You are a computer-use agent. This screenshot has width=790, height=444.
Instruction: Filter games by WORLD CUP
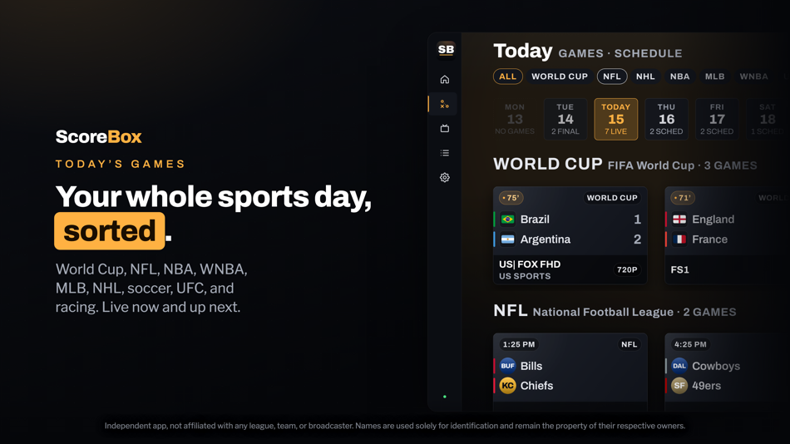[560, 76]
